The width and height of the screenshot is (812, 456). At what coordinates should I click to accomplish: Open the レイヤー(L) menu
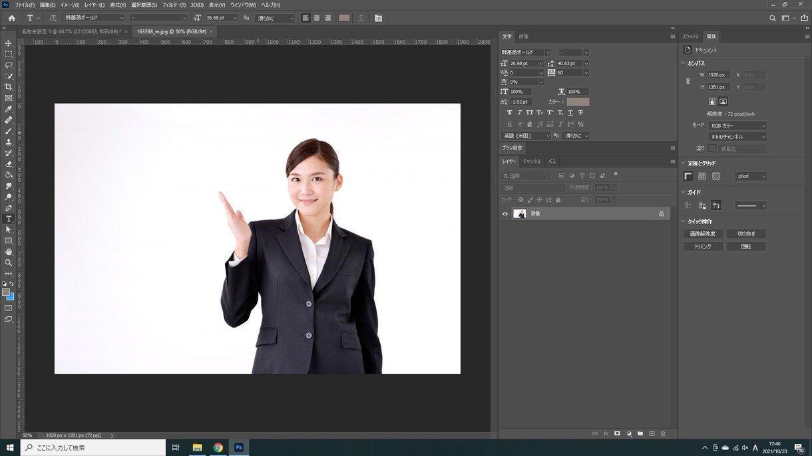tap(94, 5)
